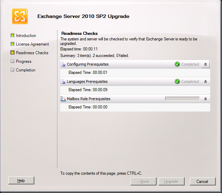This screenshot has width=222, height=193.
Task: Click 'Elapsed Time: 00:00:09' text
Action: pyautogui.click(x=88, y=90)
